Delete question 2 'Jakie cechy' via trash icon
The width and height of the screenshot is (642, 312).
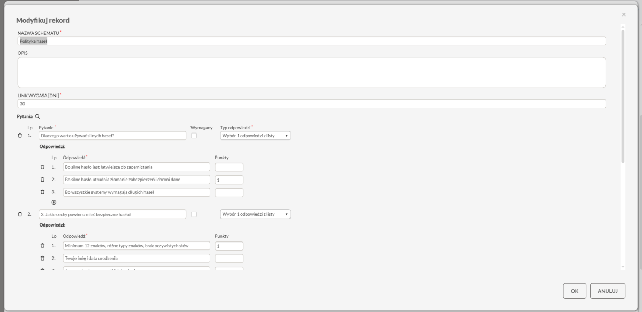pyautogui.click(x=20, y=214)
